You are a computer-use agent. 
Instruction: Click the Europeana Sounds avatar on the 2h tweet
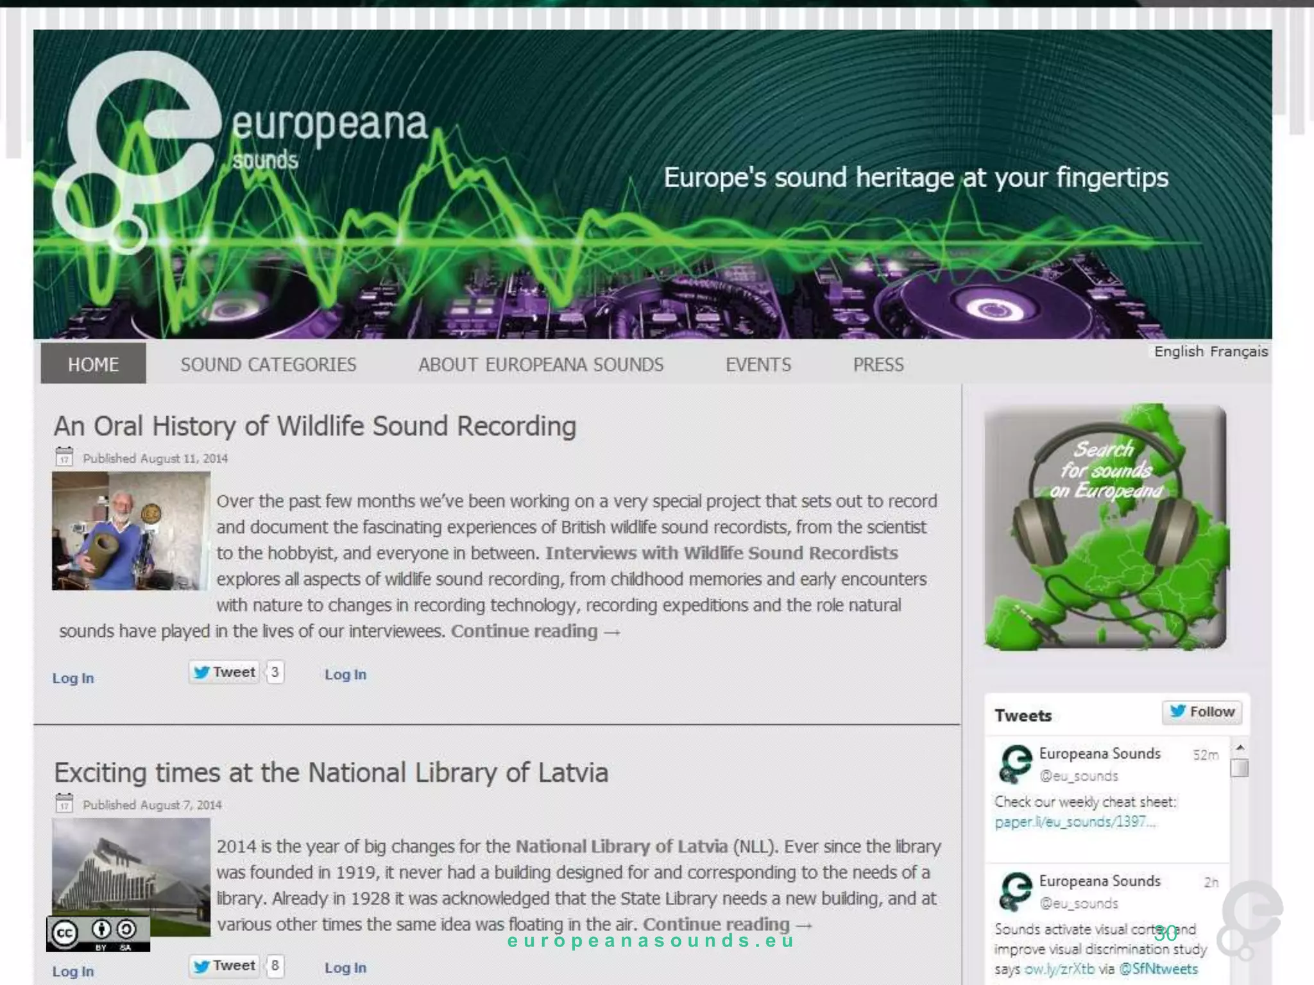coord(1014,891)
